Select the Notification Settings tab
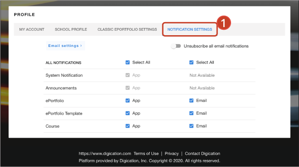 [x=190, y=29]
